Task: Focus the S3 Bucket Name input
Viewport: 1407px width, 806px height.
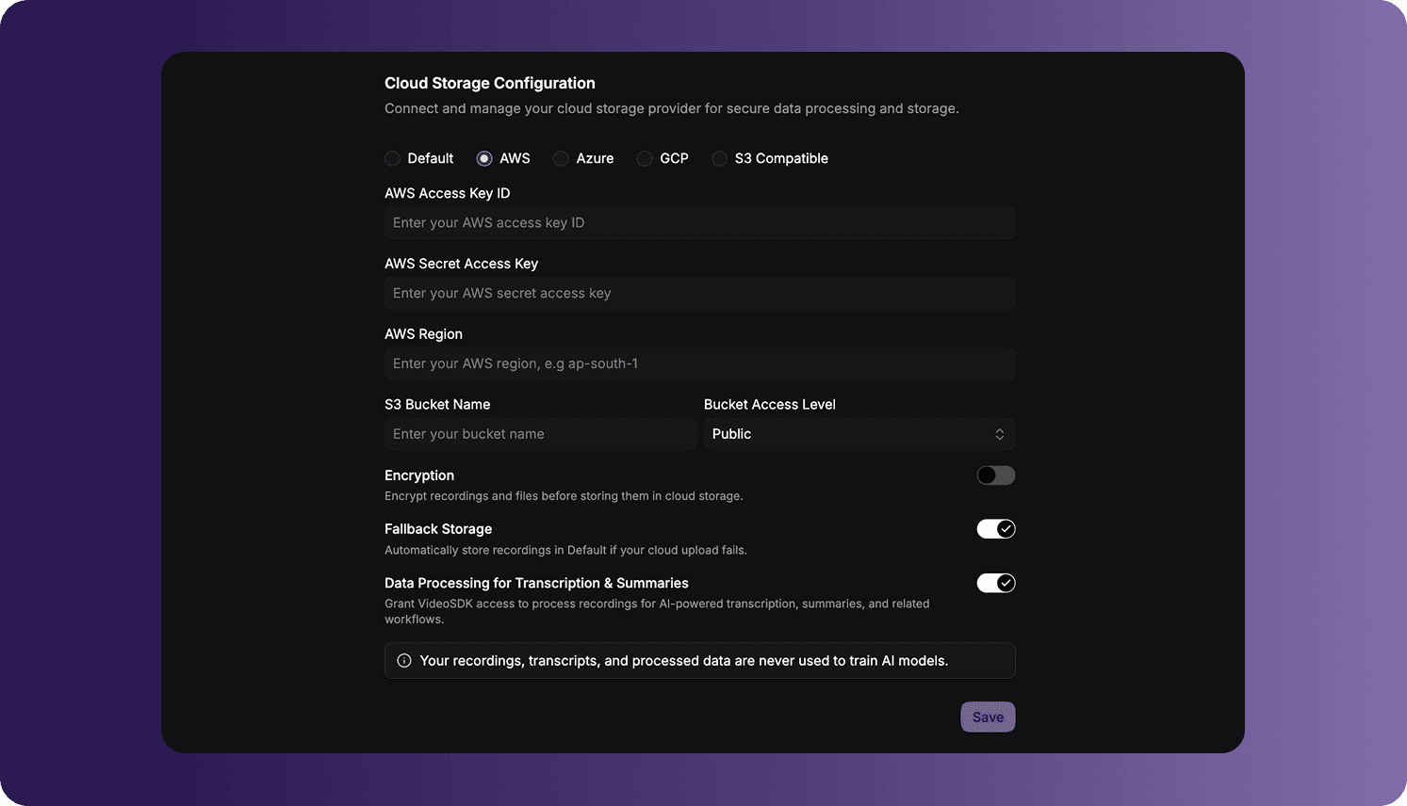Action: click(x=540, y=434)
